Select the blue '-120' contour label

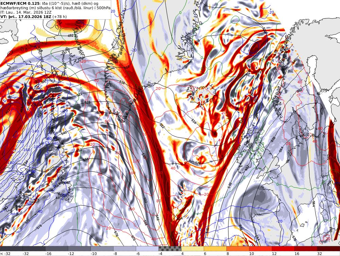pyautogui.click(x=20, y=174)
